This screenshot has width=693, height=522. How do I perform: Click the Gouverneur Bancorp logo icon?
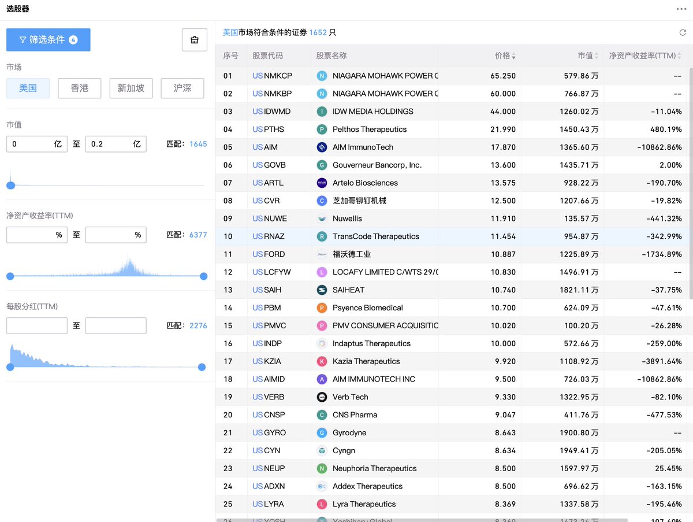point(322,165)
